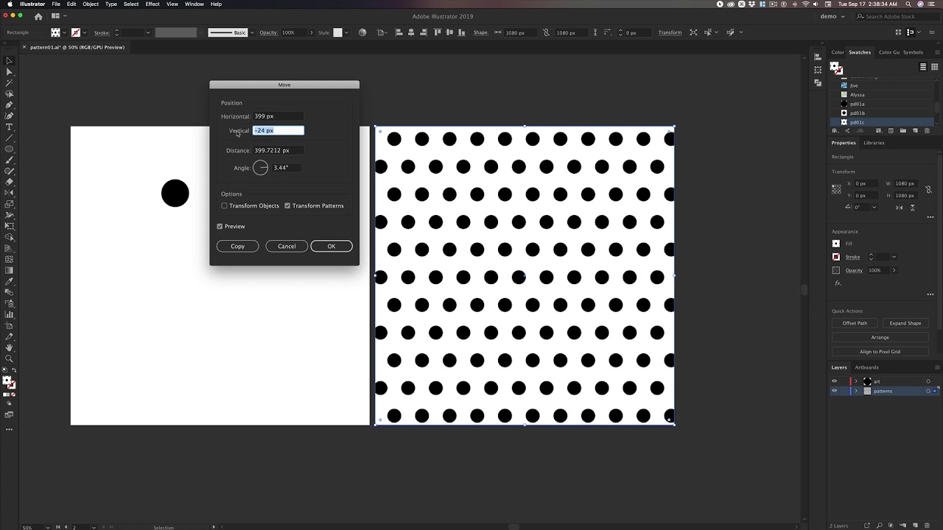The width and height of the screenshot is (943, 530).
Task: Click the Home icon in the application bar
Action: coord(38,16)
